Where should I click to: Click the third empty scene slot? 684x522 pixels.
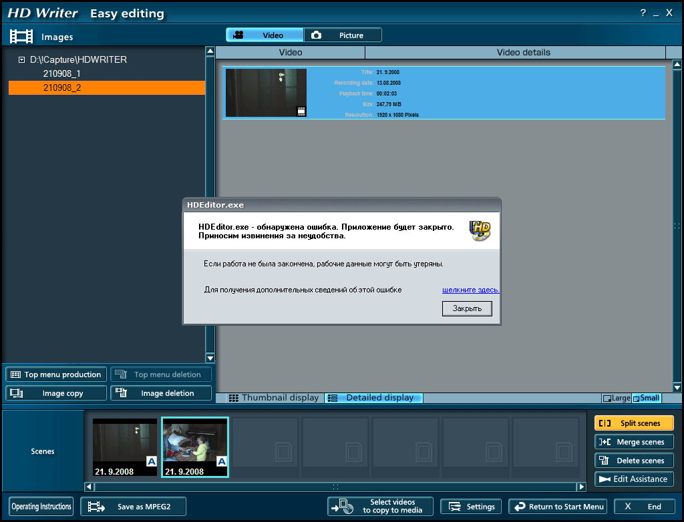click(405, 447)
